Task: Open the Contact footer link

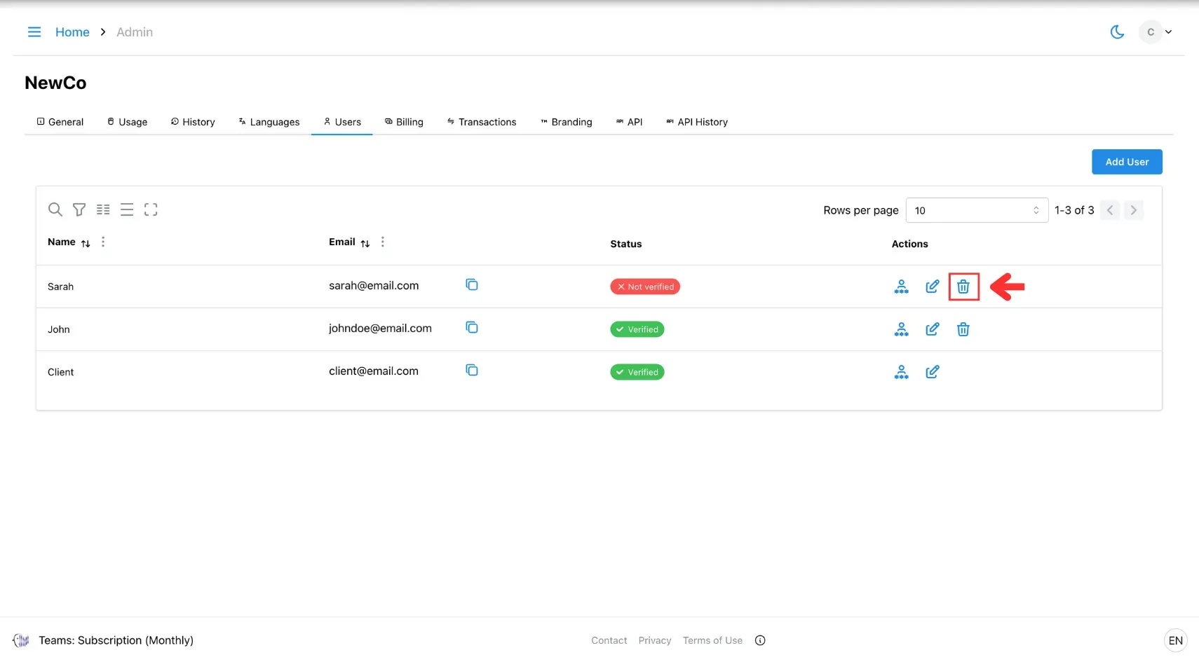Action: pyautogui.click(x=609, y=640)
